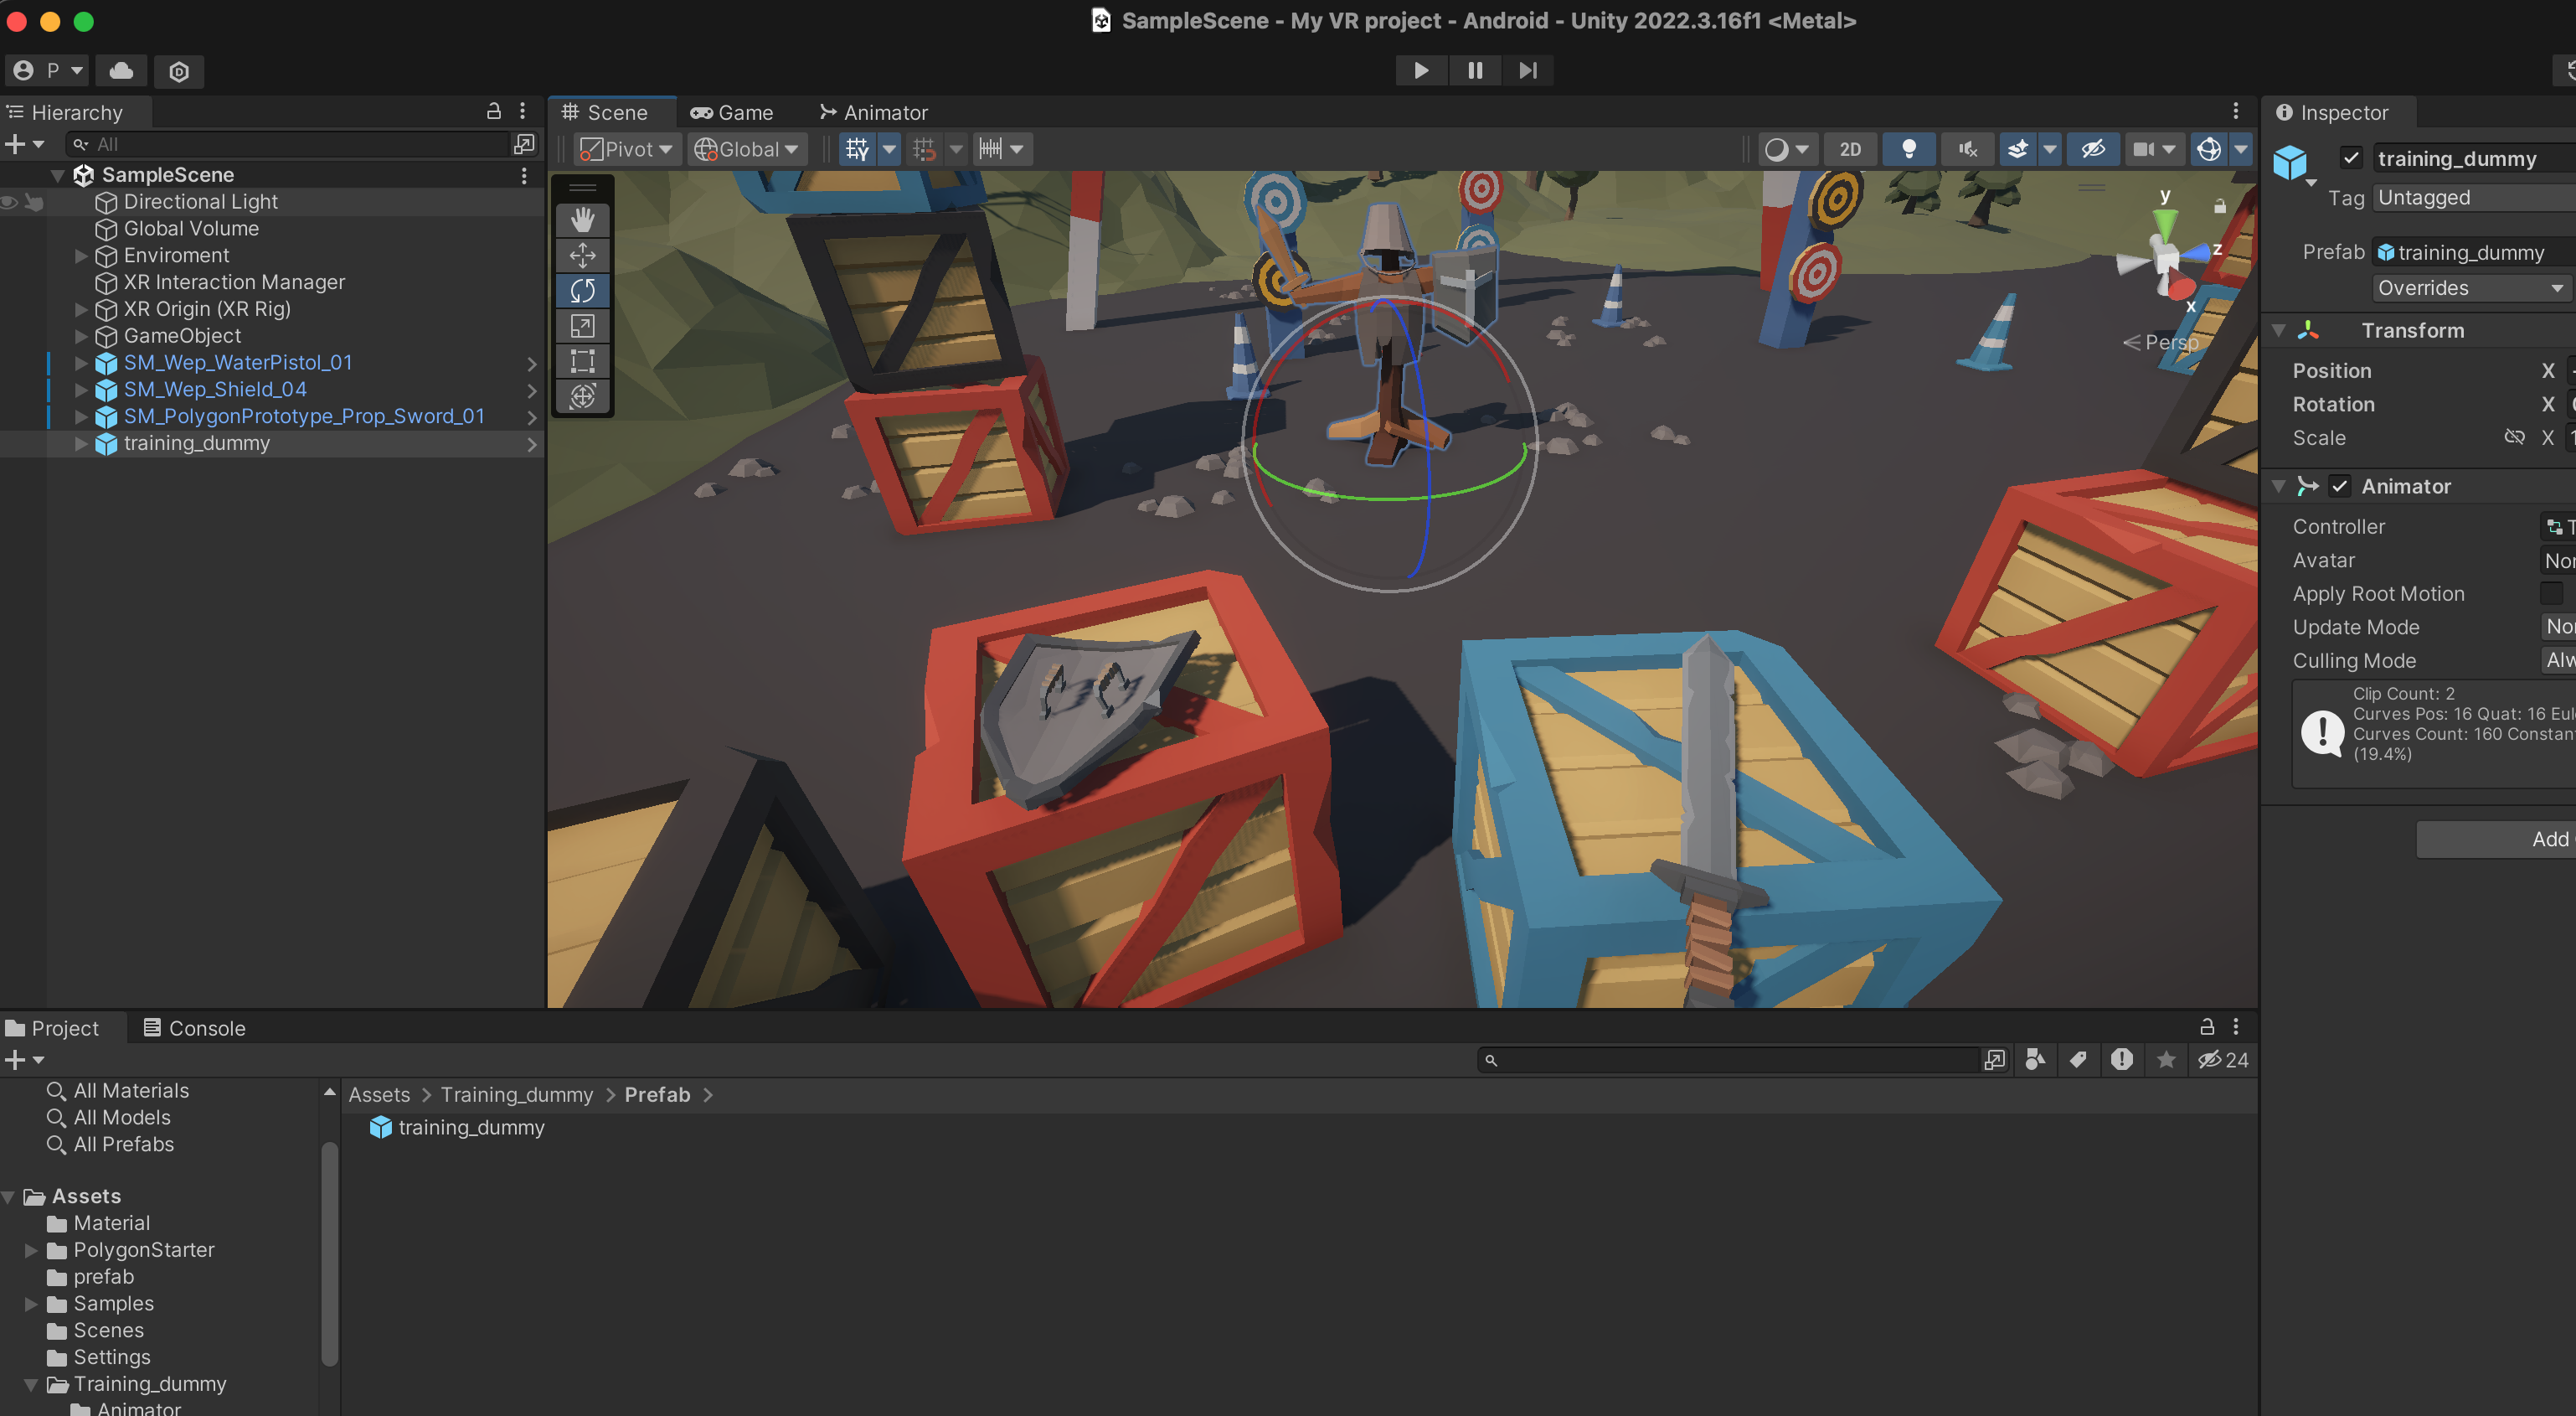Uncheck the training_dummy active checkbox

[2350, 158]
